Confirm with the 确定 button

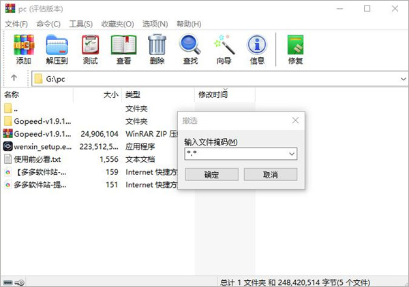tap(211, 174)
